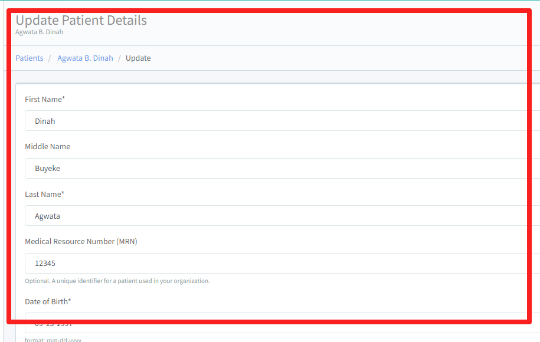Click the slash separator after Patients
The width and height of the screenshot is (540, 342).
point(50,58)
